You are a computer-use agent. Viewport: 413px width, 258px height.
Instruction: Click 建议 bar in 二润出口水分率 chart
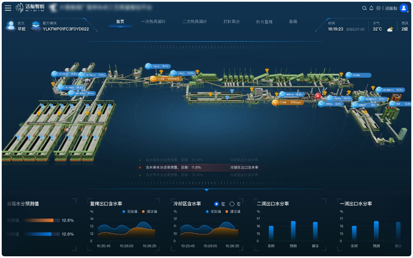(x=315, y=231)
